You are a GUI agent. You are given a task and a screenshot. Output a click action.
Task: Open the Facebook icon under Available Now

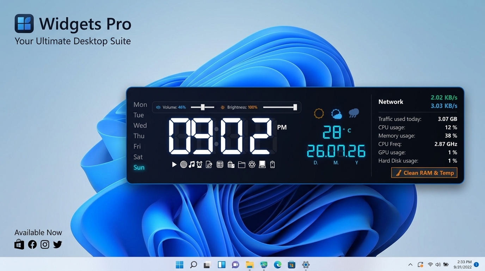click(32, 244)
